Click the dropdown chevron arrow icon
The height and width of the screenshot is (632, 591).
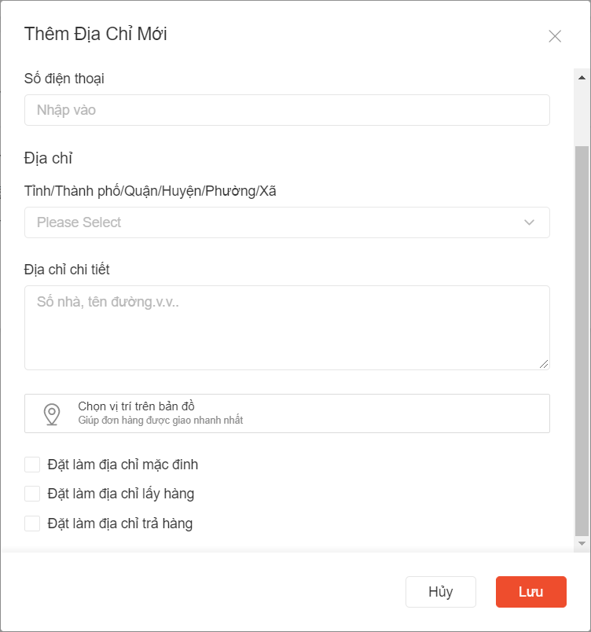tap(529, 222)
